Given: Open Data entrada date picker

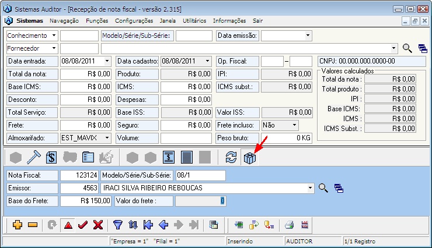Looking at the screenshot, I should [x=106, y=61].
